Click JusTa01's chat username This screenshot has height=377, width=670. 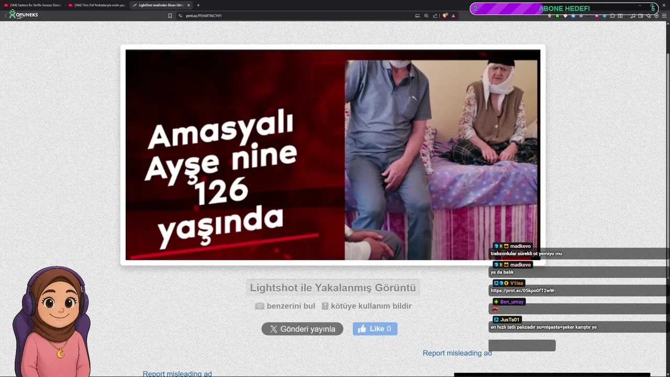[x=510, y=320]
